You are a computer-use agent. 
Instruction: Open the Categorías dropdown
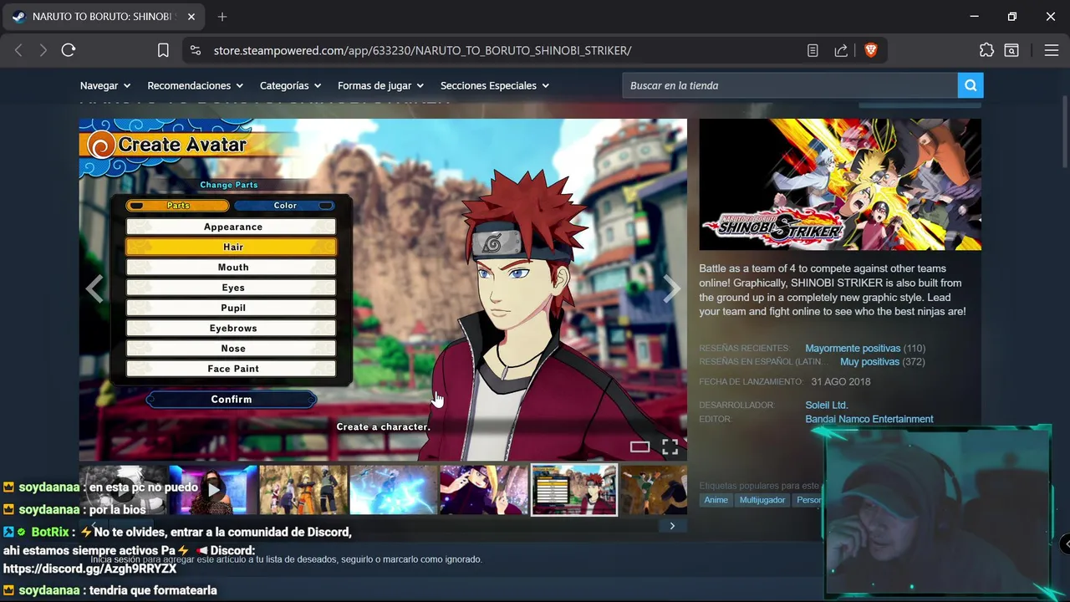[291, 85]
